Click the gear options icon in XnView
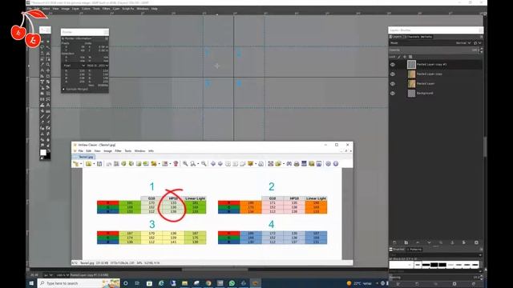This screenshot has width=513, height=288. pos(328,163)
